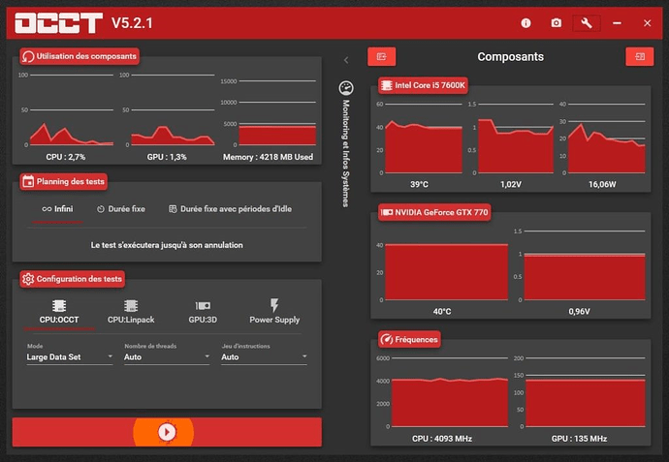Start the test with the play button
The height and width of the screenshot is (462, 669).
pyautogui.click(x=166, y=432)
